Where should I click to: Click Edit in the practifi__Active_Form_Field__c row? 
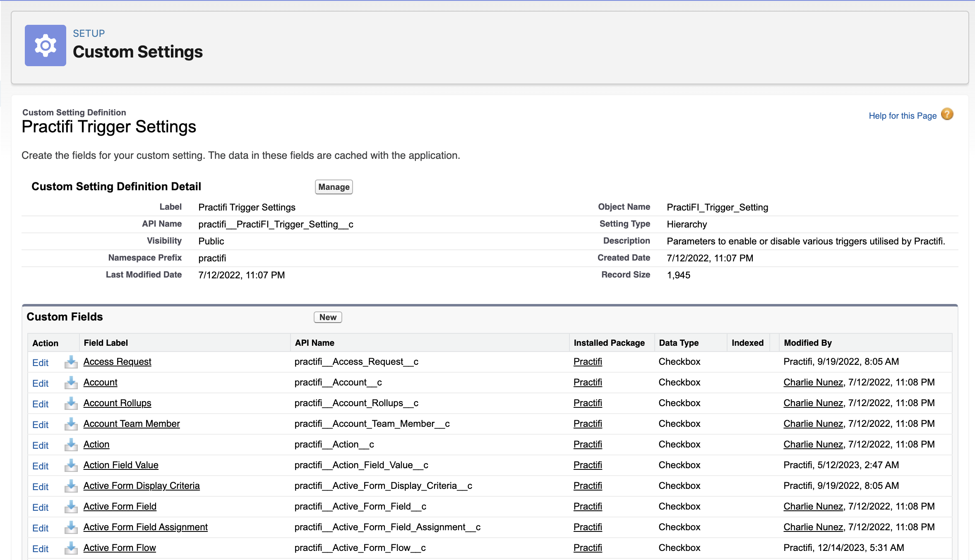pyautogui.click(x=41, y=507)
